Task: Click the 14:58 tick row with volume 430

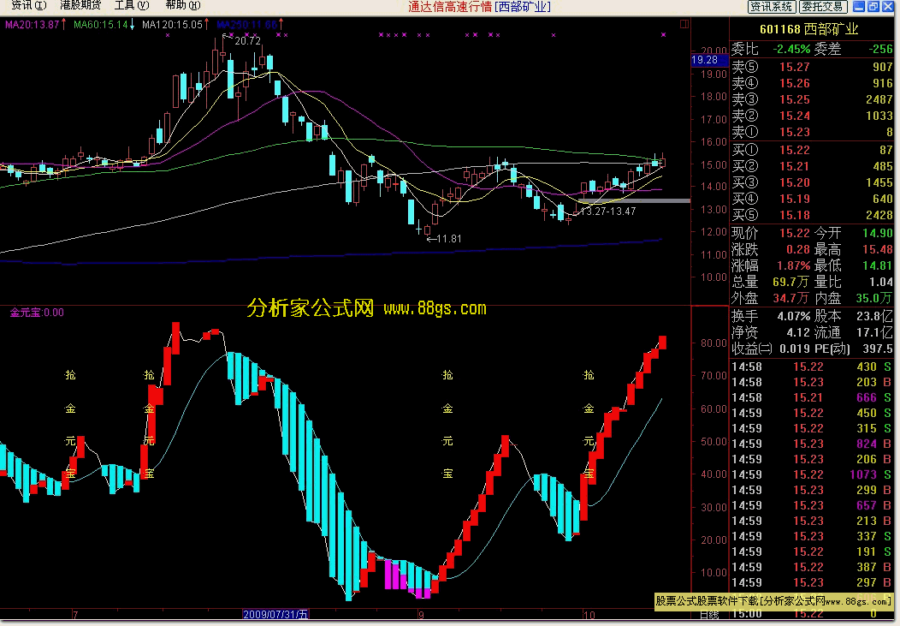Action: tap(812, 367)
